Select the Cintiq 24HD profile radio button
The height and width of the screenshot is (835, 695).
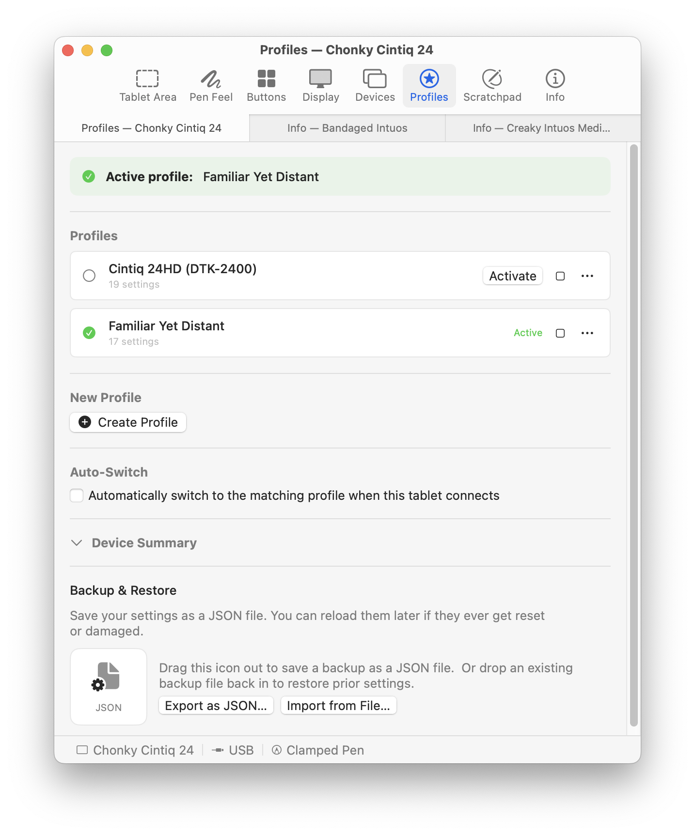89,276
